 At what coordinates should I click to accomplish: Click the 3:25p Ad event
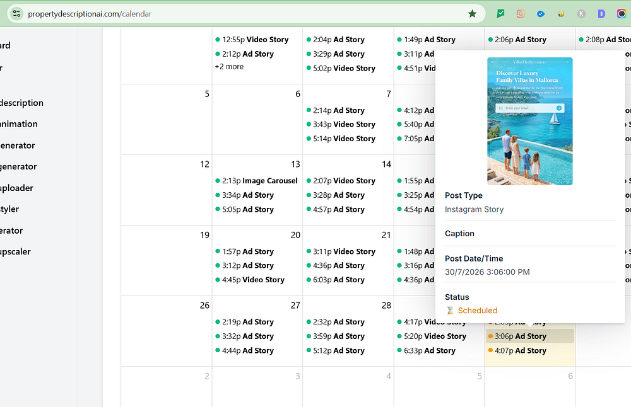(416, 195)
